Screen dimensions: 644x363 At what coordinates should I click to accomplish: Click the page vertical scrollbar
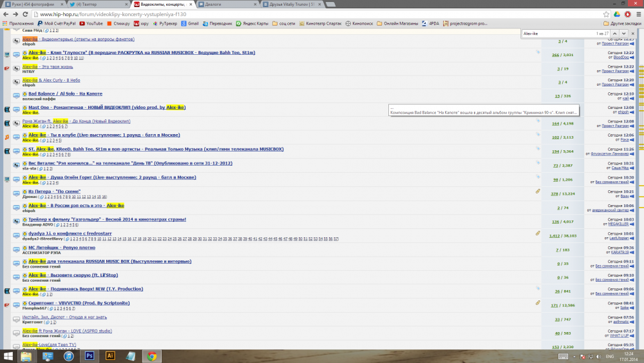tap(641, 189)
